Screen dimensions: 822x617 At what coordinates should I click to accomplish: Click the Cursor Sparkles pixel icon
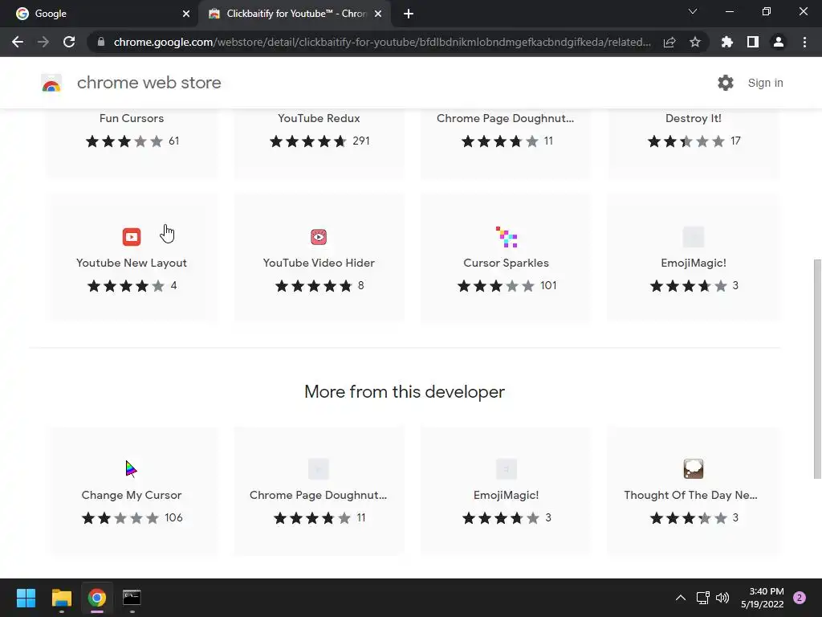pyautogui.click(x=507, y=237)
